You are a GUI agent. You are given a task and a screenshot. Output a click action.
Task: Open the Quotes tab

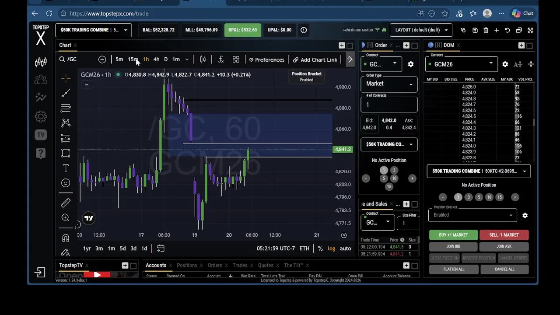point(266,265)
